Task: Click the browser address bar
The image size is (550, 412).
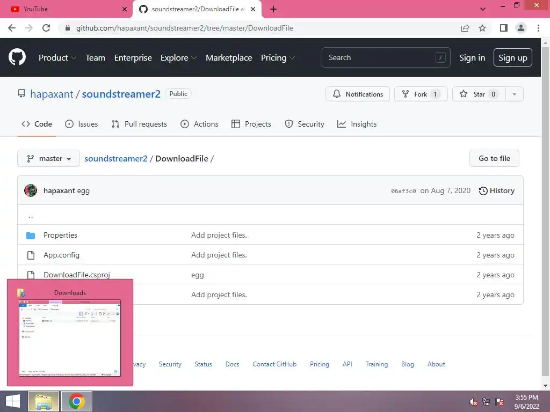Action: (259, 28)
